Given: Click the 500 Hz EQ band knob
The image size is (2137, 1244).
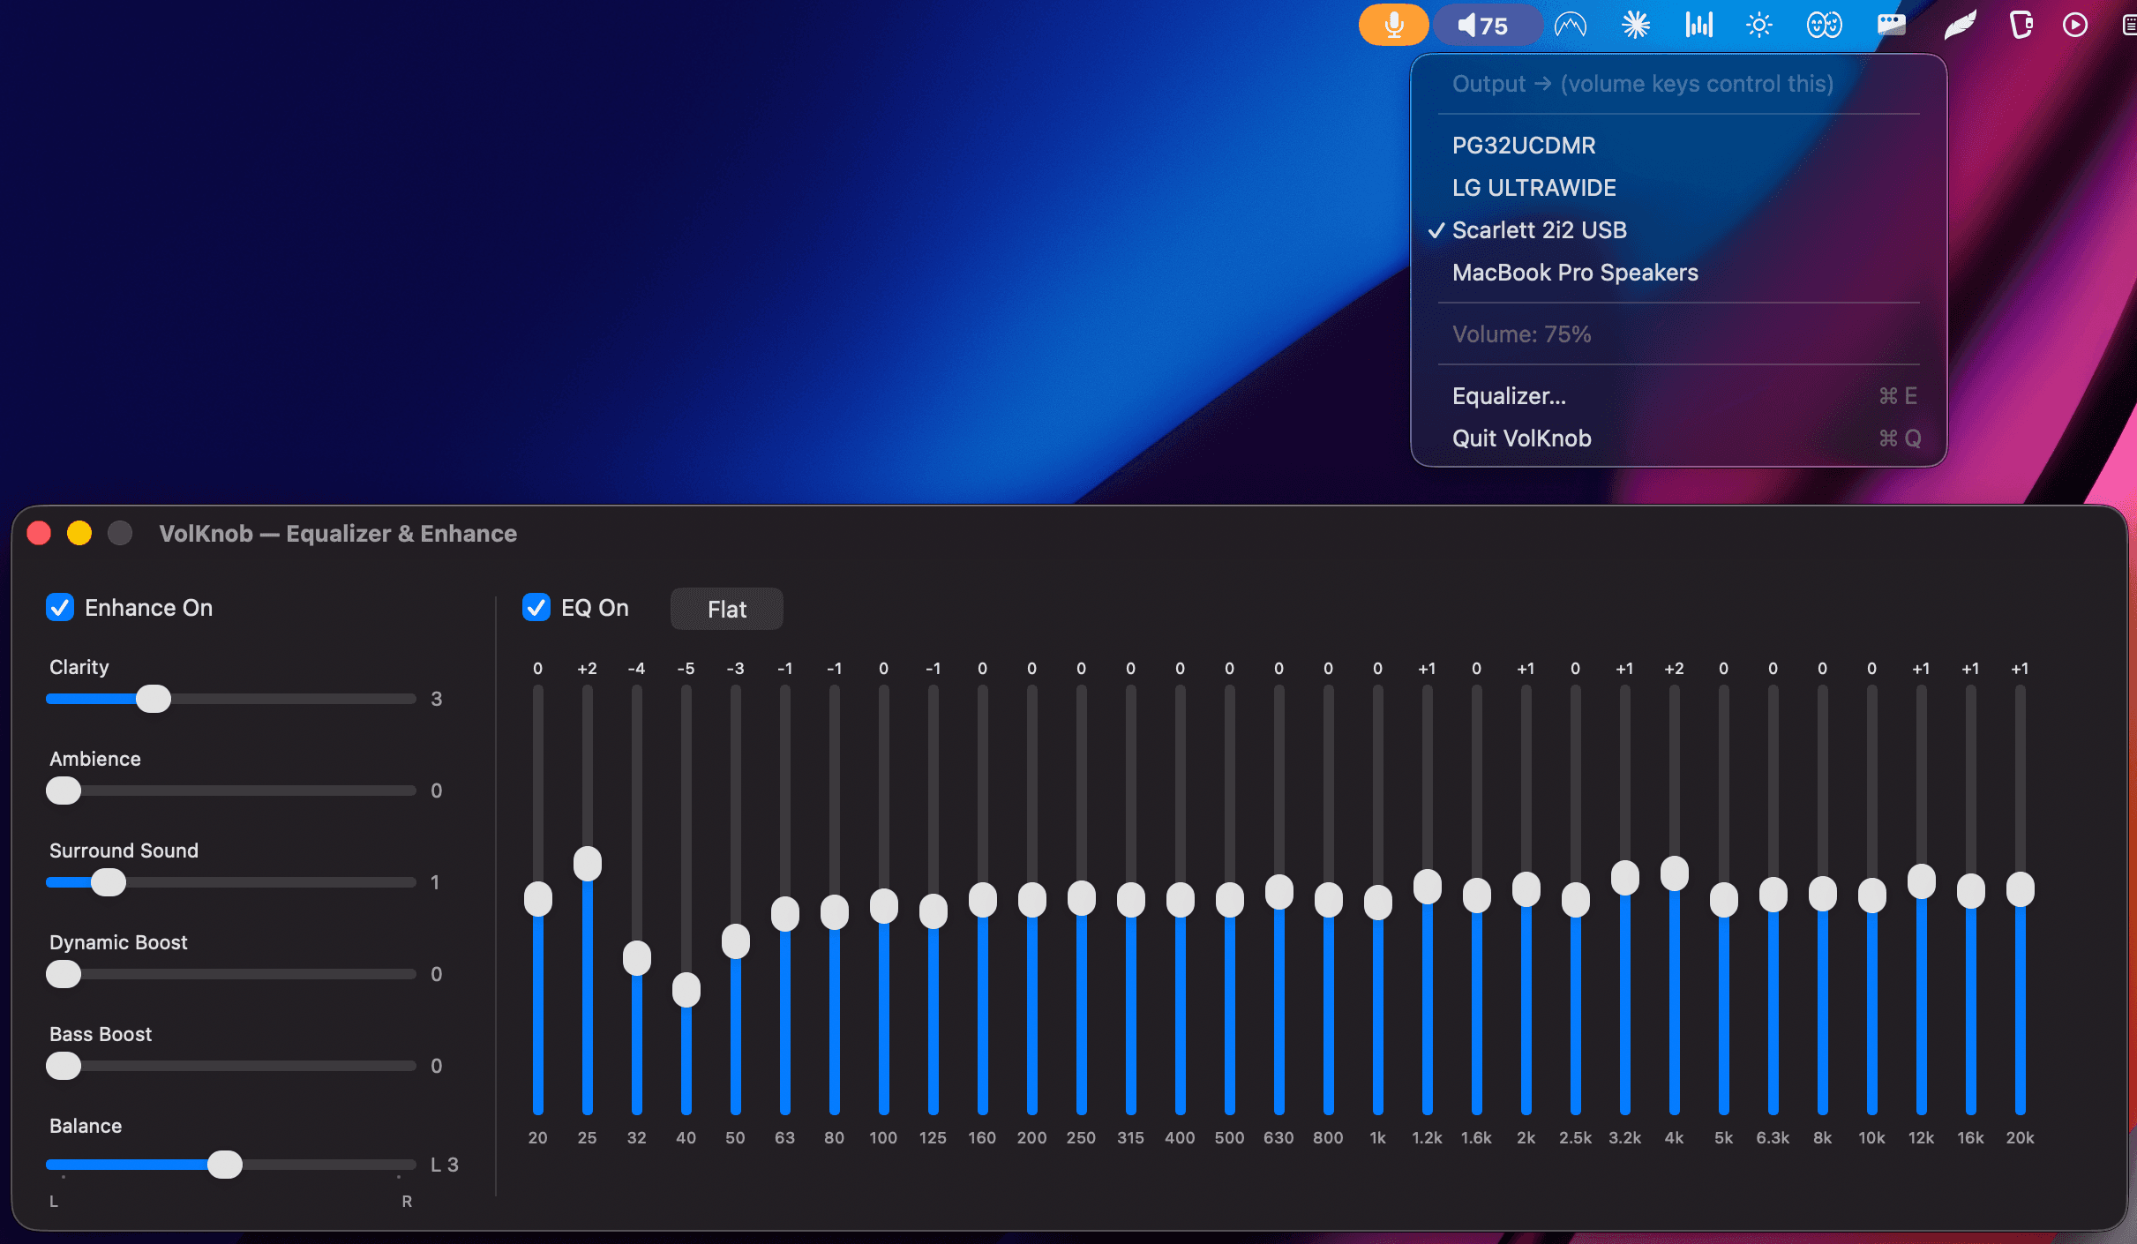Looking at the screenshot, I should click(1230, 900).
